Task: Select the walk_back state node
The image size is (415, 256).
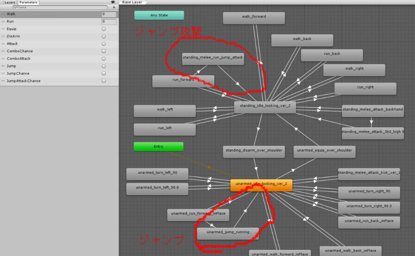Action: coord(302,40)
